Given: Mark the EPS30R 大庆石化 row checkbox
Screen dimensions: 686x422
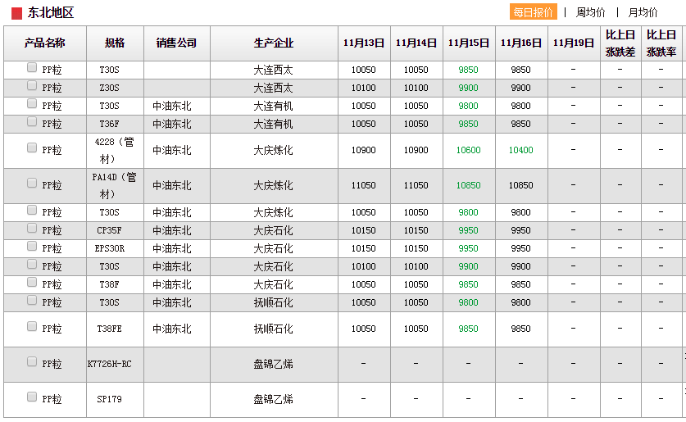Looking at the screenshot, I should coord(31,246).
